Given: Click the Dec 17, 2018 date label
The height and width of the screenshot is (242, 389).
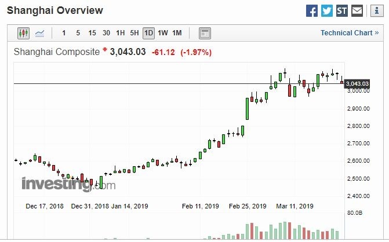Looking at the screenshot, I should click(45, 206).
